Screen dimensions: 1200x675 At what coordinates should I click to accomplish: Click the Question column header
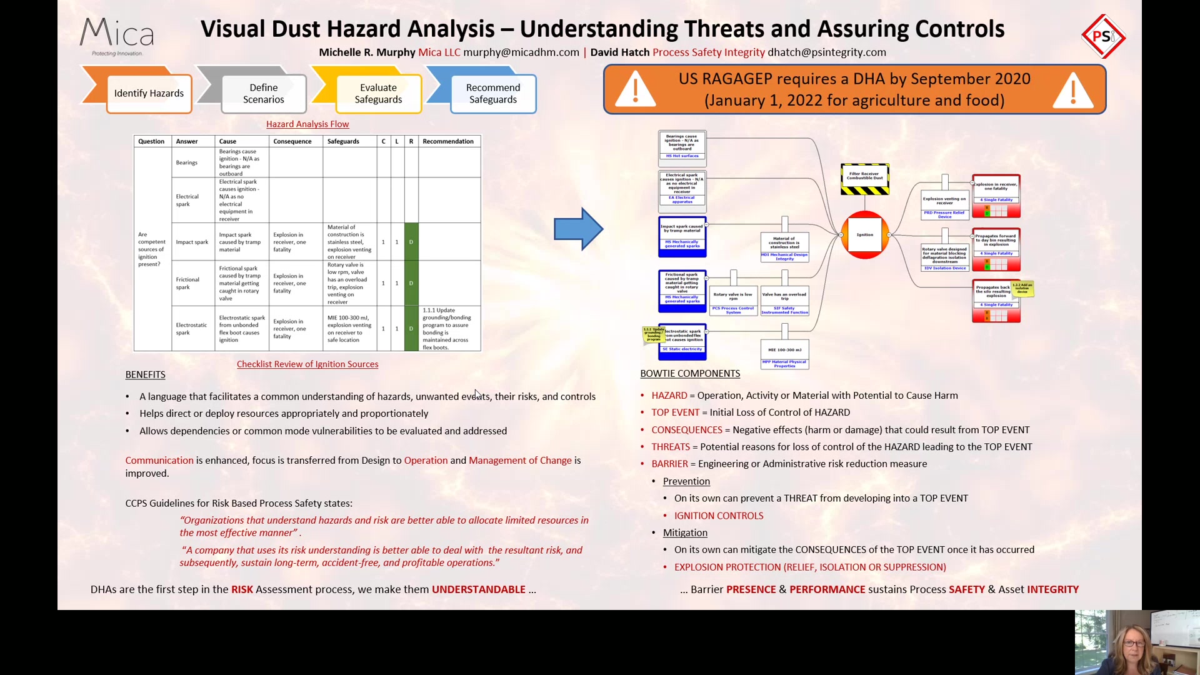pos(152,141)
